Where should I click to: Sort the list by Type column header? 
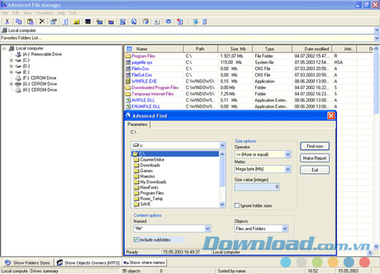click(x=272, y=49)
